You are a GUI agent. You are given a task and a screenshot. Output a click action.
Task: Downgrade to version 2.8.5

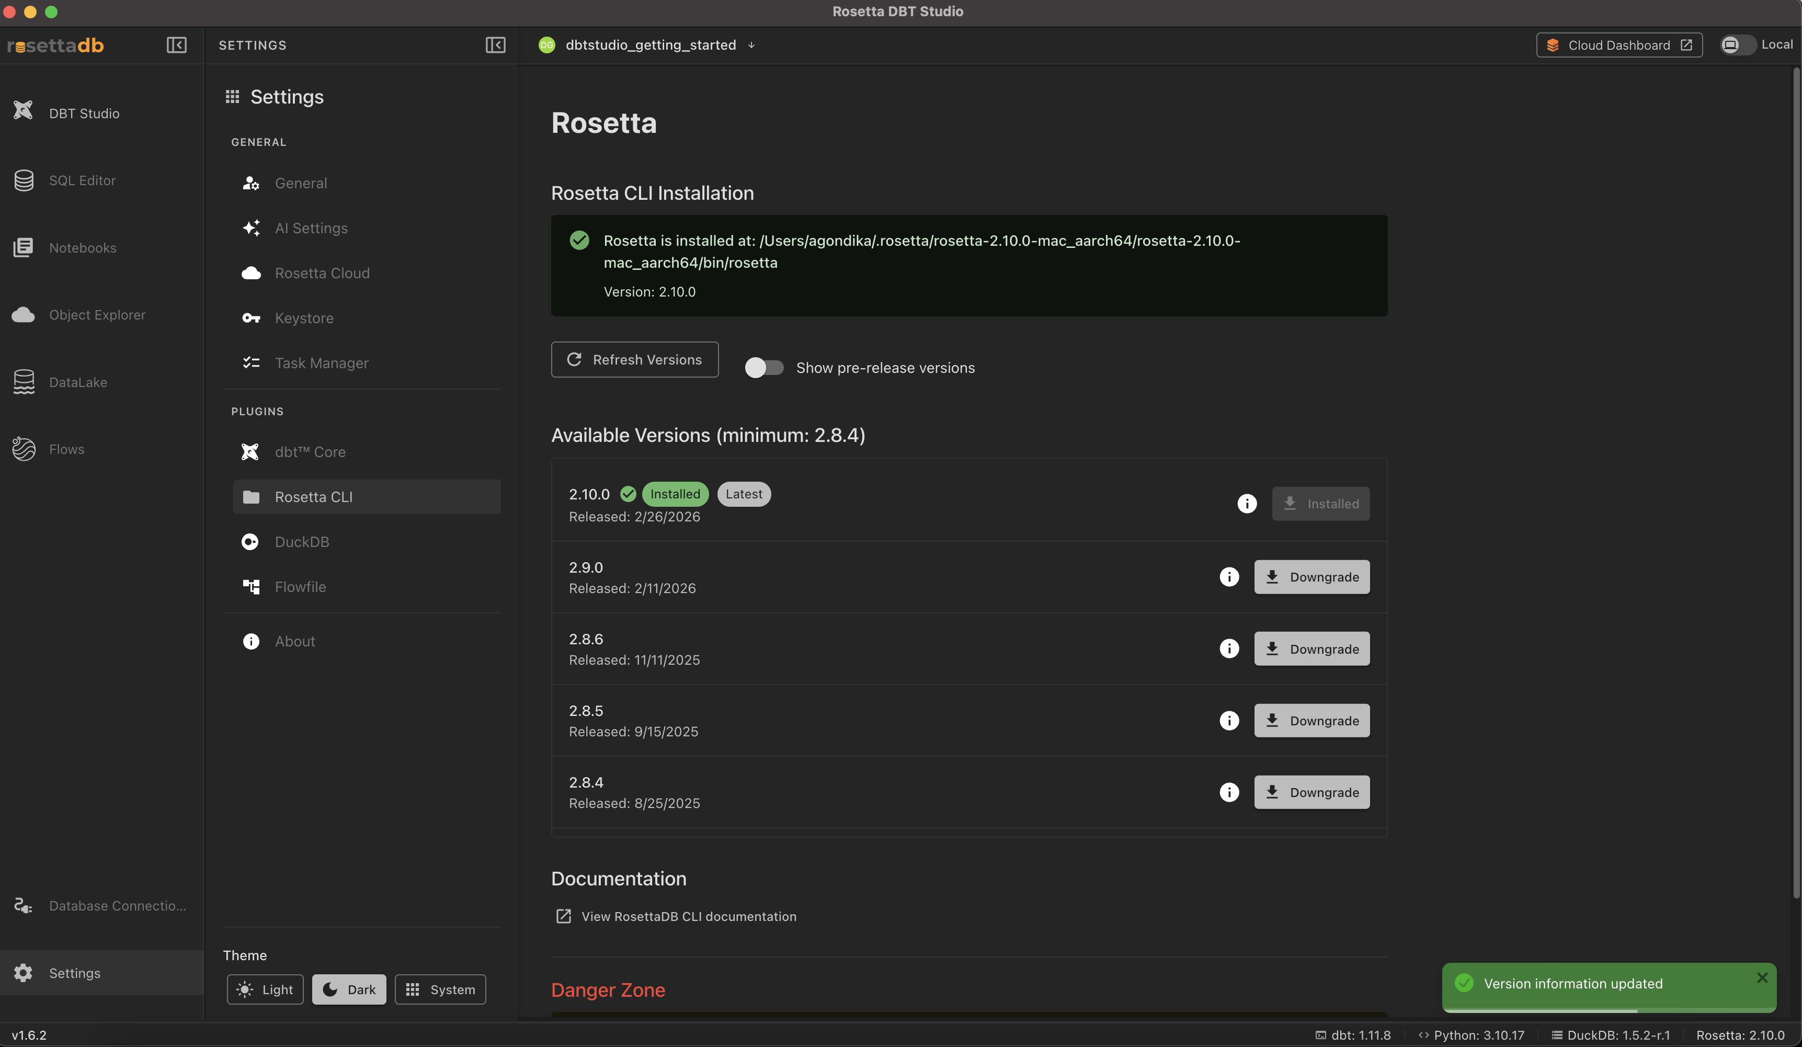tap(1312, 720)
